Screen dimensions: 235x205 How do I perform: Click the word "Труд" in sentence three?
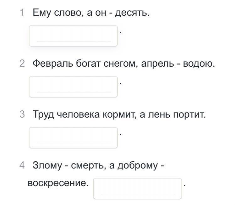pyautogui.click(x=43, y=114)
